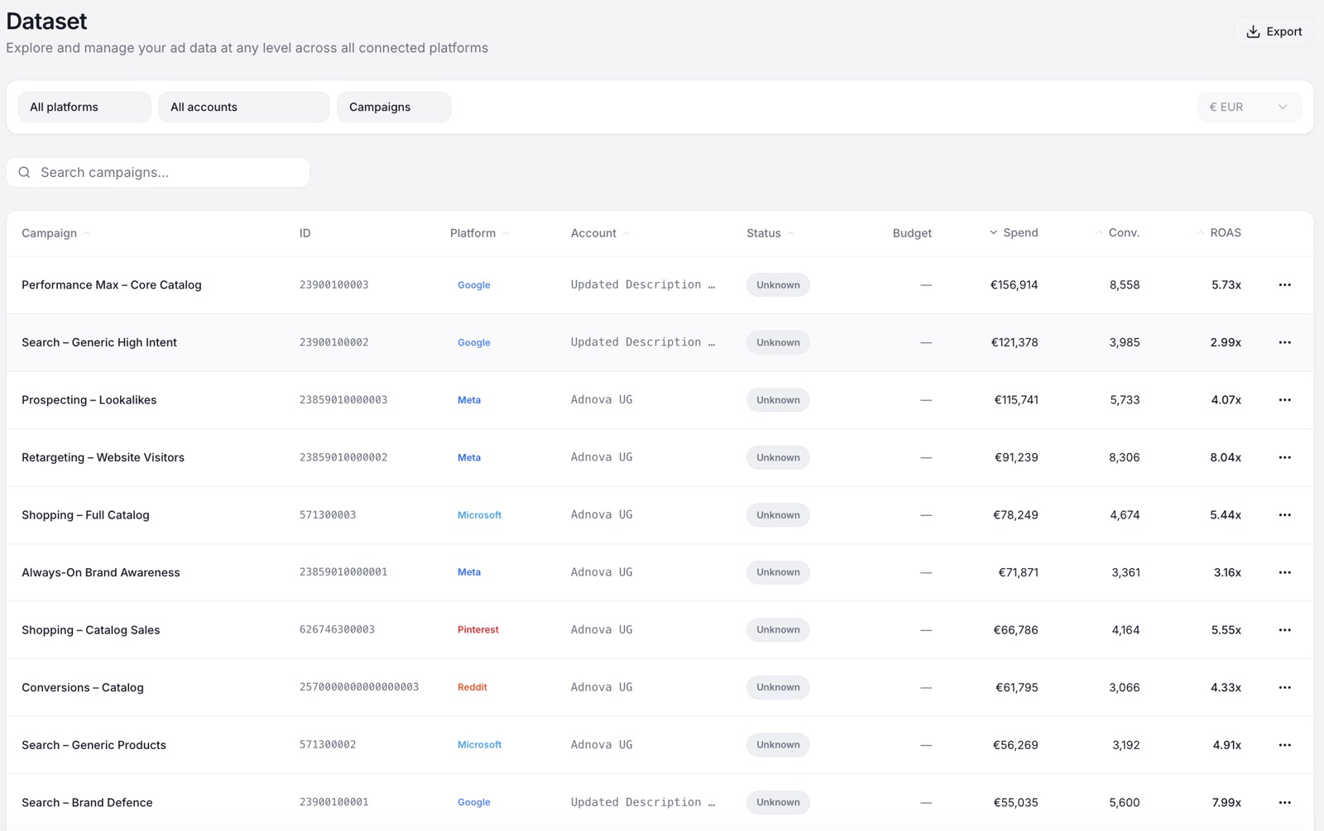Screen dimensions: 1324x831
Task: Sort by Spend column header
Action: 1014,232
